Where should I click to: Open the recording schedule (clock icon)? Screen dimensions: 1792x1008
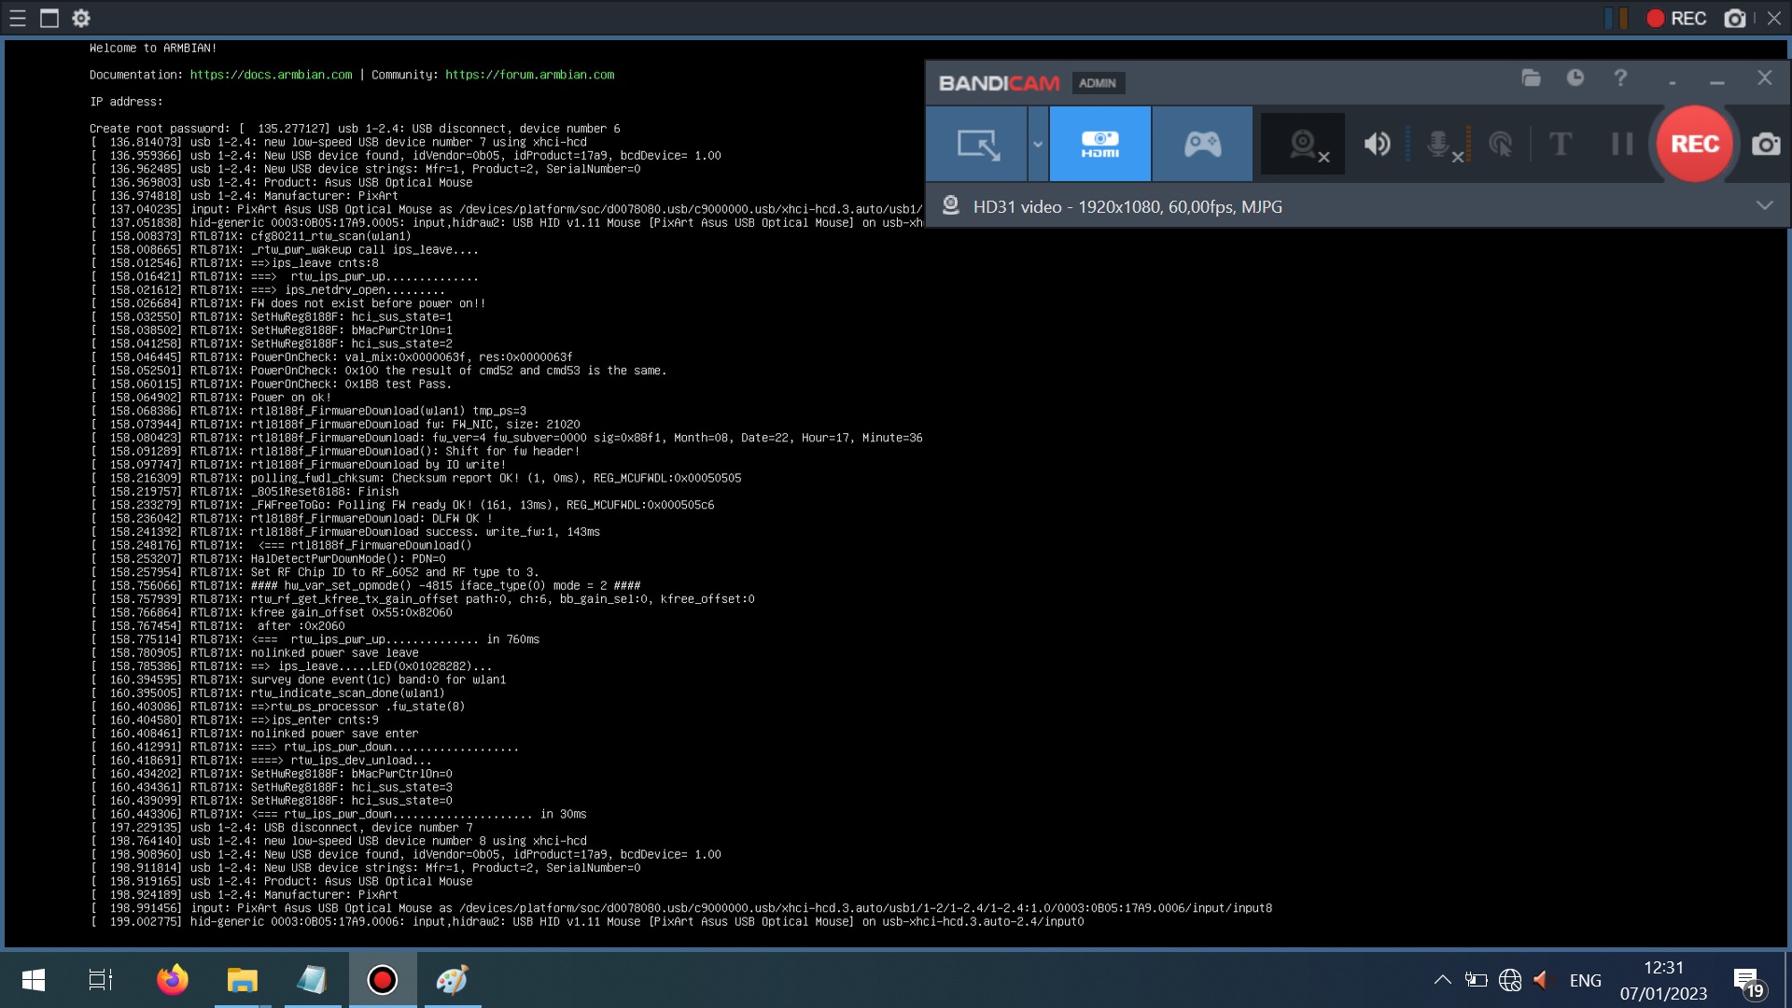(x=1576, y=78)
